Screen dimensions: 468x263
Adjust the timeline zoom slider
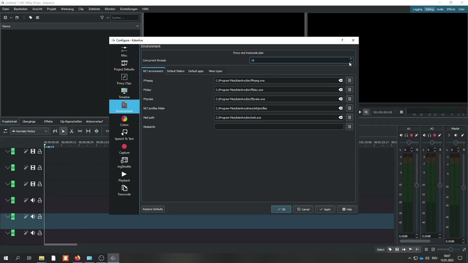pyautogui.click(x=450, y=249)
